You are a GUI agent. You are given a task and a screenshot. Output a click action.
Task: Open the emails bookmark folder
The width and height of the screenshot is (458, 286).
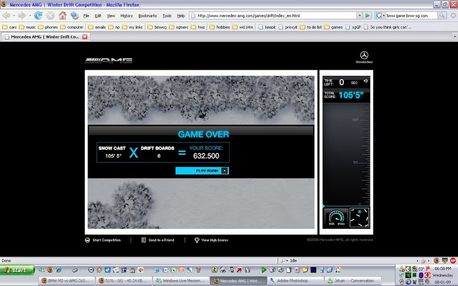(x=97, y=27)
